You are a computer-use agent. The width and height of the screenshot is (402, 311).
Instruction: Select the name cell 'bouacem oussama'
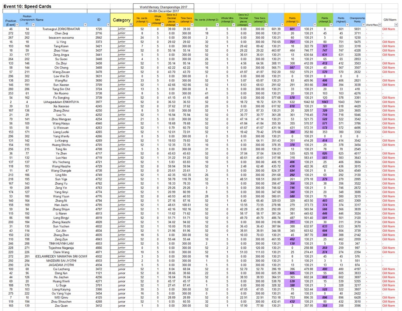click(x=61, y=38)
